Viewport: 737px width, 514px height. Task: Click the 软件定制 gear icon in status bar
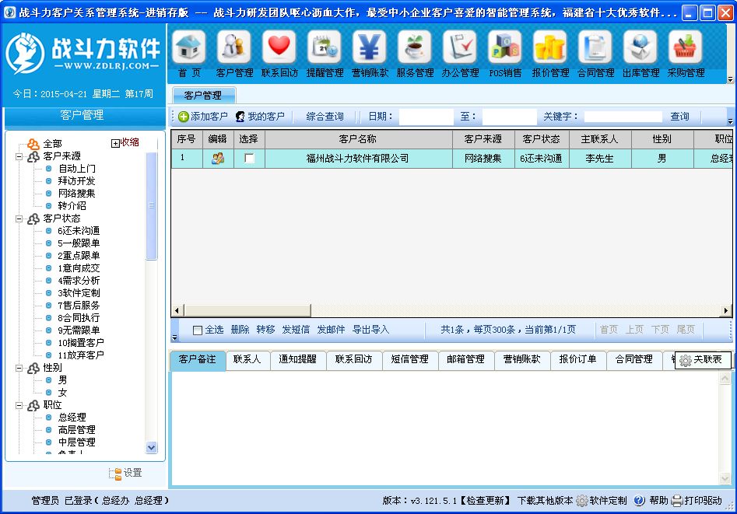582,501
